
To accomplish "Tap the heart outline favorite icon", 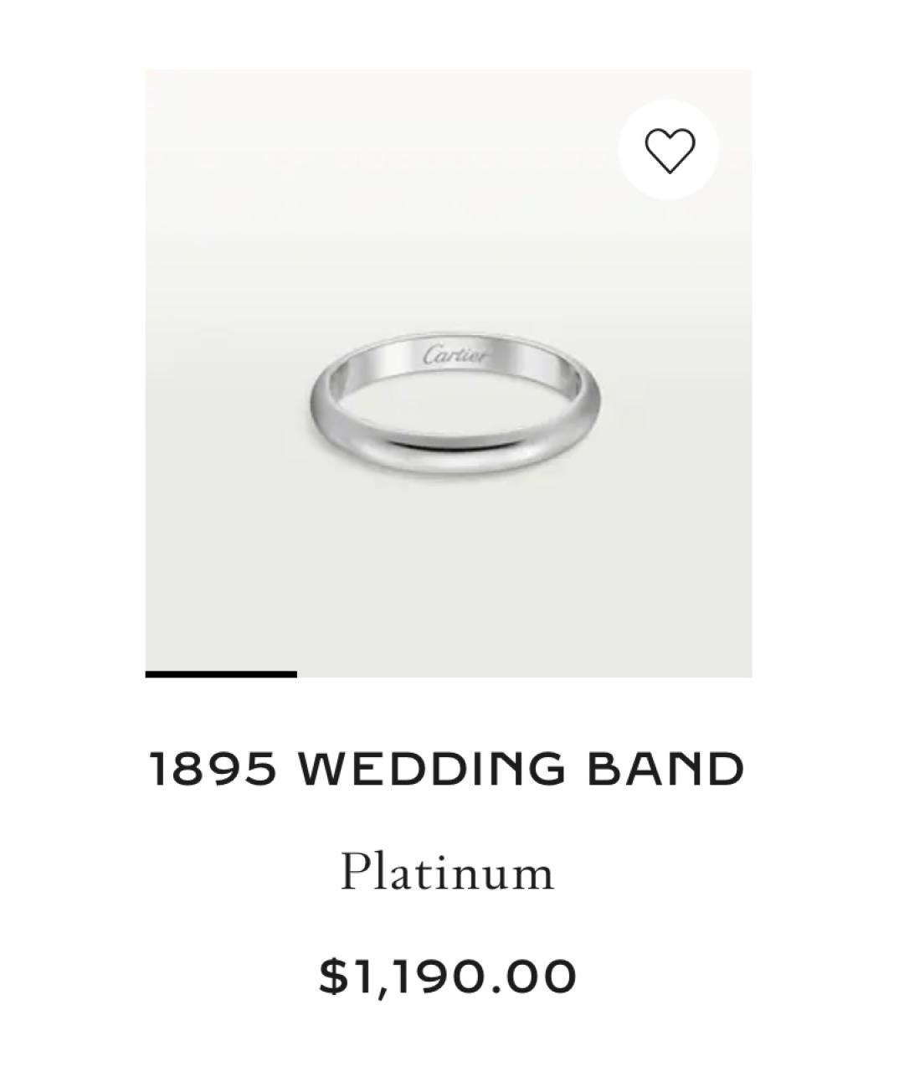I will 669,151.
